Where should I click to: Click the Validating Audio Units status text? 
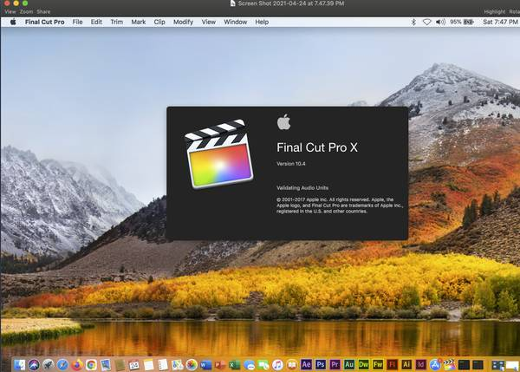[302, 188]
